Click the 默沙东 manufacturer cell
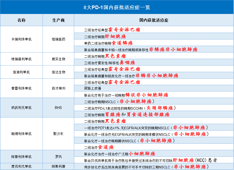 click(x=58, y=134)
